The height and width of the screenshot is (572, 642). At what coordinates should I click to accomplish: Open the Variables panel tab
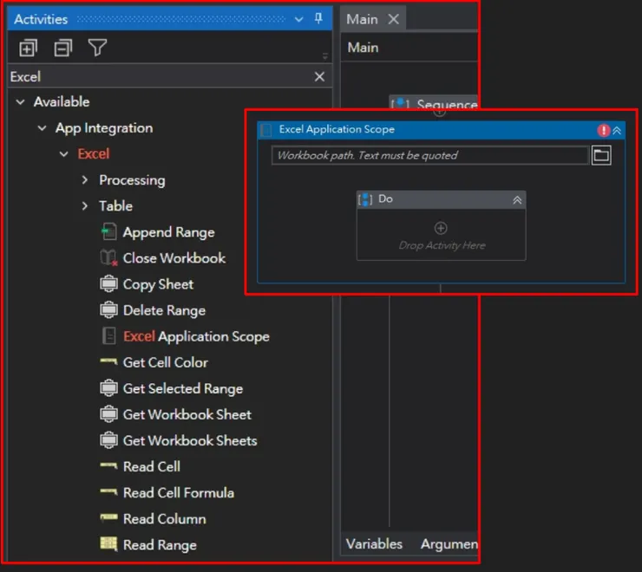374,543
